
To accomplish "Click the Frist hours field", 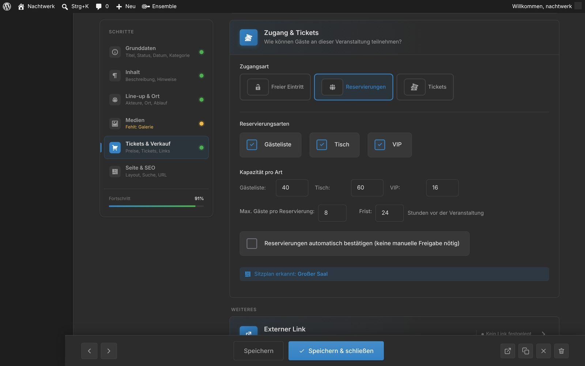I will coord(389,213).
